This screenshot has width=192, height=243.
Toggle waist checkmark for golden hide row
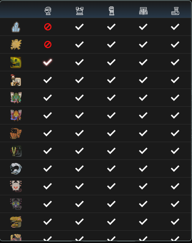[x=143, y=44]
